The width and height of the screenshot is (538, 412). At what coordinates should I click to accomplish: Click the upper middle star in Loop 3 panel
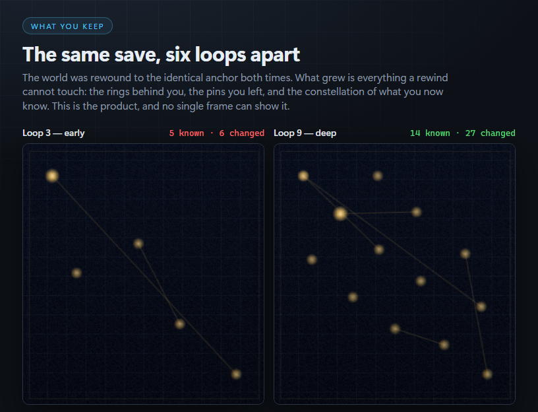click(x=138, y=244)
